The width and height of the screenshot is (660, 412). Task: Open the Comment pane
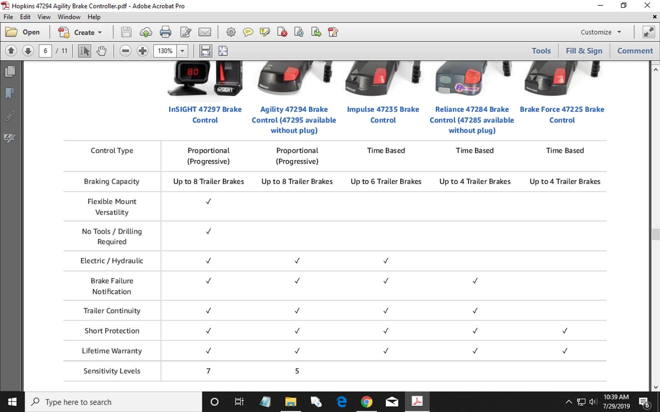click(635, 51)
